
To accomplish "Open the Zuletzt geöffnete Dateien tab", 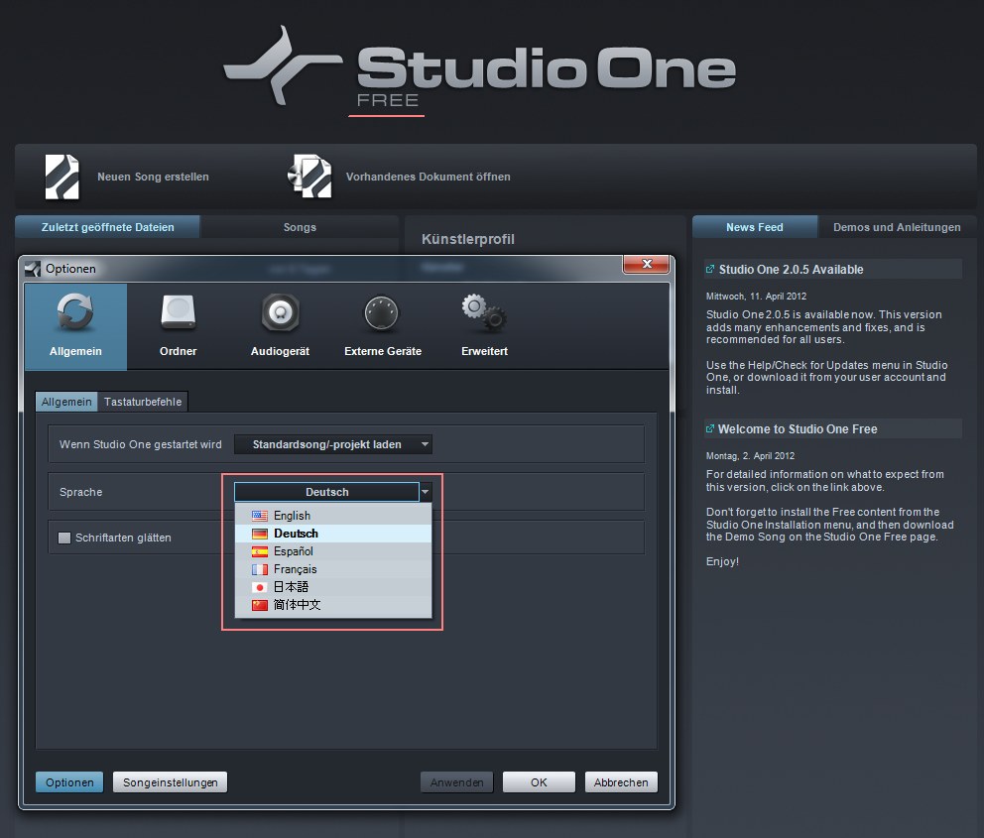I will coord(107,227).
